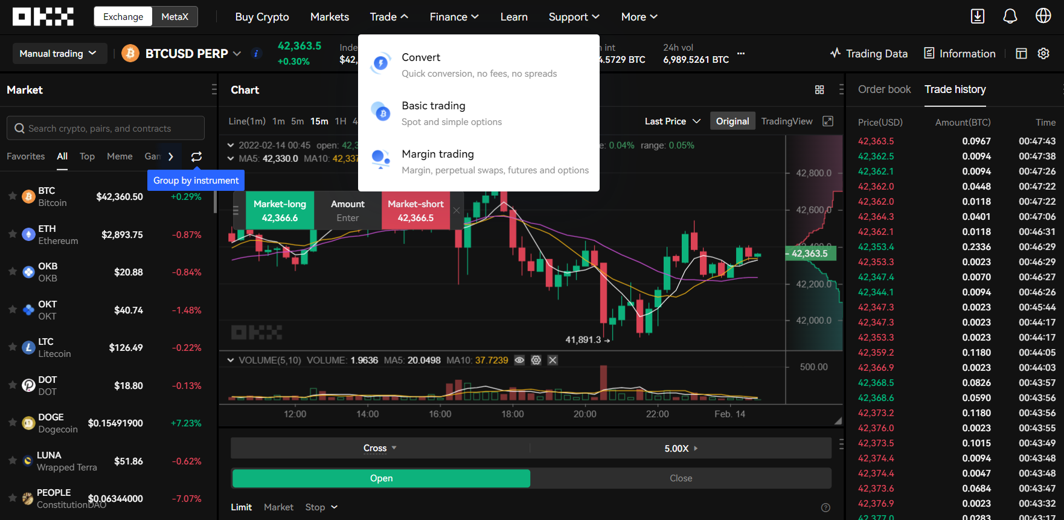The height and width of the screenshot is (520, 1064).
Task: Click the BTCUSD info icon
Action: (x=256, y=53)
